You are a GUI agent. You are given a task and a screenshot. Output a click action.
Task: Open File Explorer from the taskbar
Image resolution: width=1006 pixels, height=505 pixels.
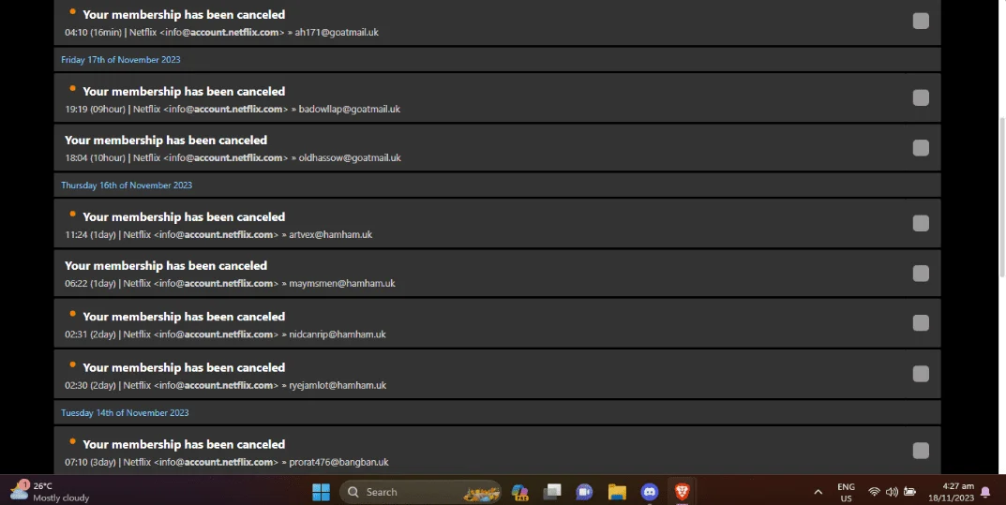[617, 492]
